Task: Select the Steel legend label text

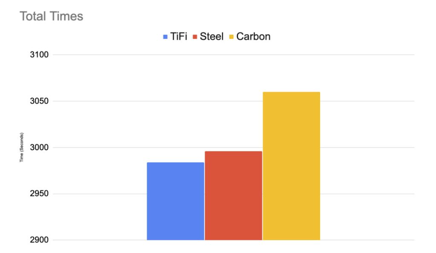Action: click(x=212, y=37)
